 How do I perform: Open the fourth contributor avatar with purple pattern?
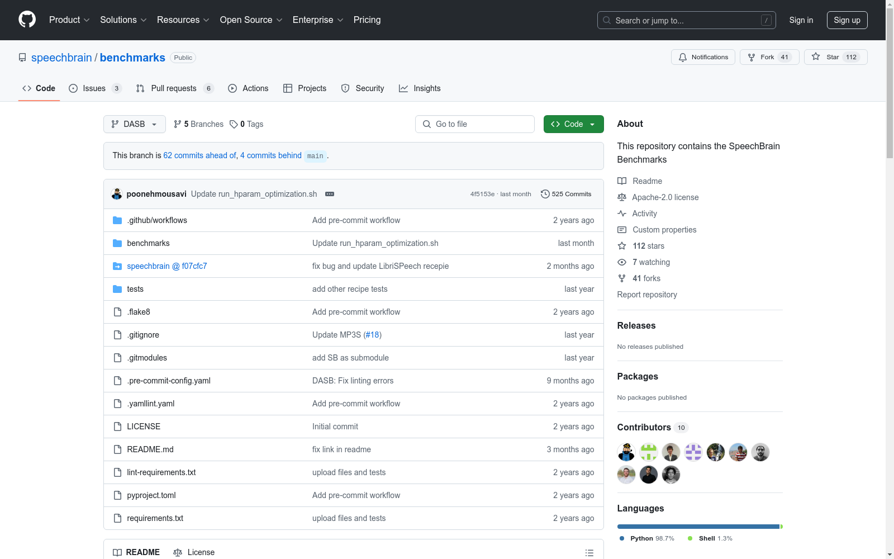tap(693, 452)
